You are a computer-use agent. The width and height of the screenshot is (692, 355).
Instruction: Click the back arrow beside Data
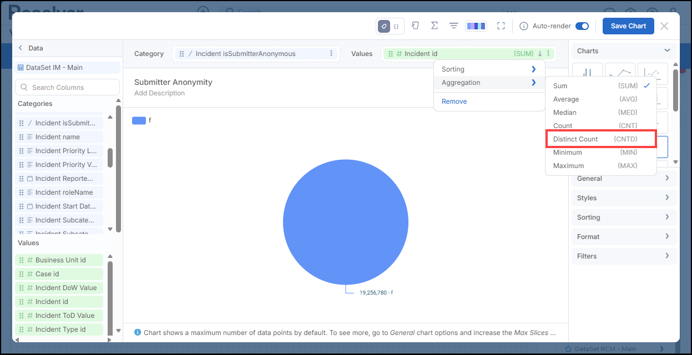21,48
